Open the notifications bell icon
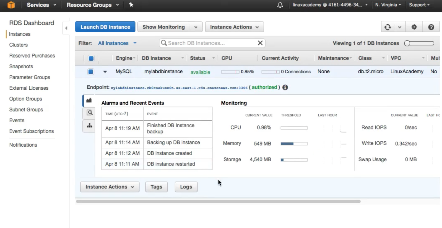 click(x=280, y=5)
